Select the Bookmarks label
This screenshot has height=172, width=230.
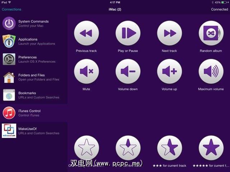tap(27, 93)
